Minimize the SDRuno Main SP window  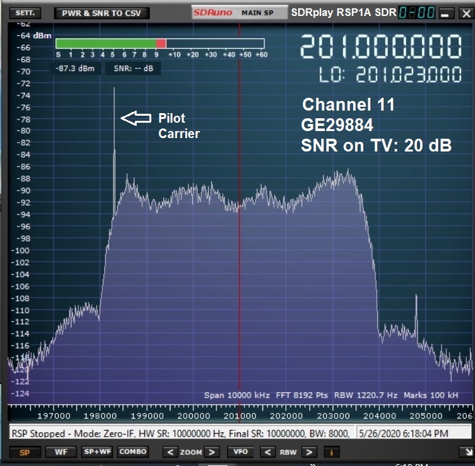446,13
